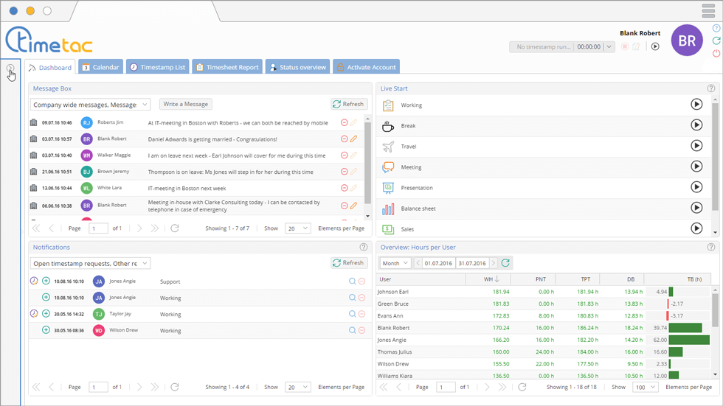This screenshot has width=723, height=406.
Task: Reject Wilson Drew's Working notification
Action: (361, 331)
